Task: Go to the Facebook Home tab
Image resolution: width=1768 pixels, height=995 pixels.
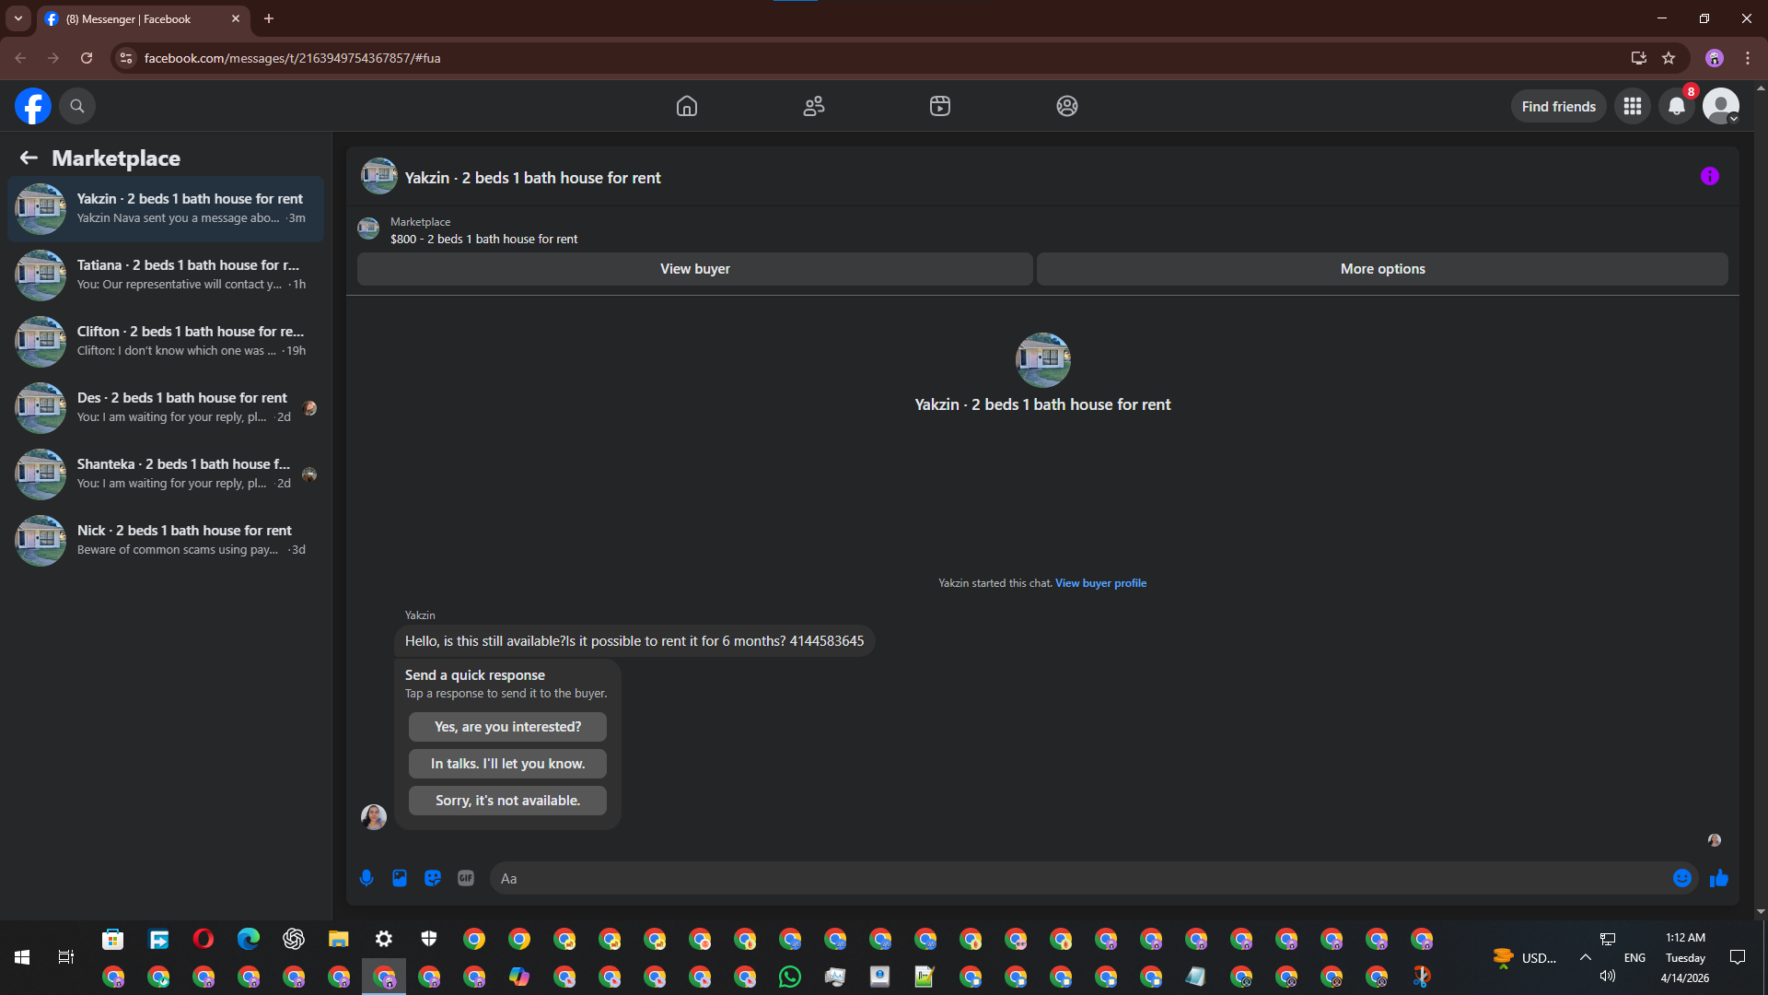Action: tap(686, 106)
